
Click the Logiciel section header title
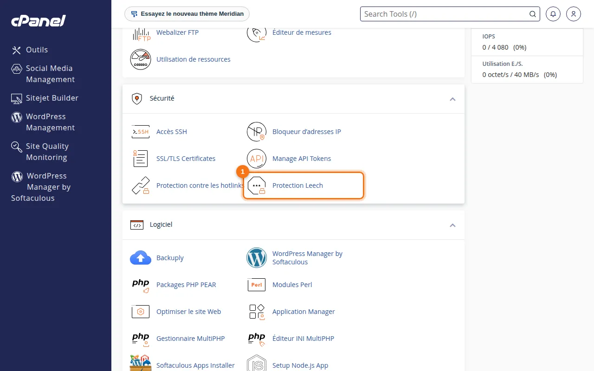(x=161, y=224)
